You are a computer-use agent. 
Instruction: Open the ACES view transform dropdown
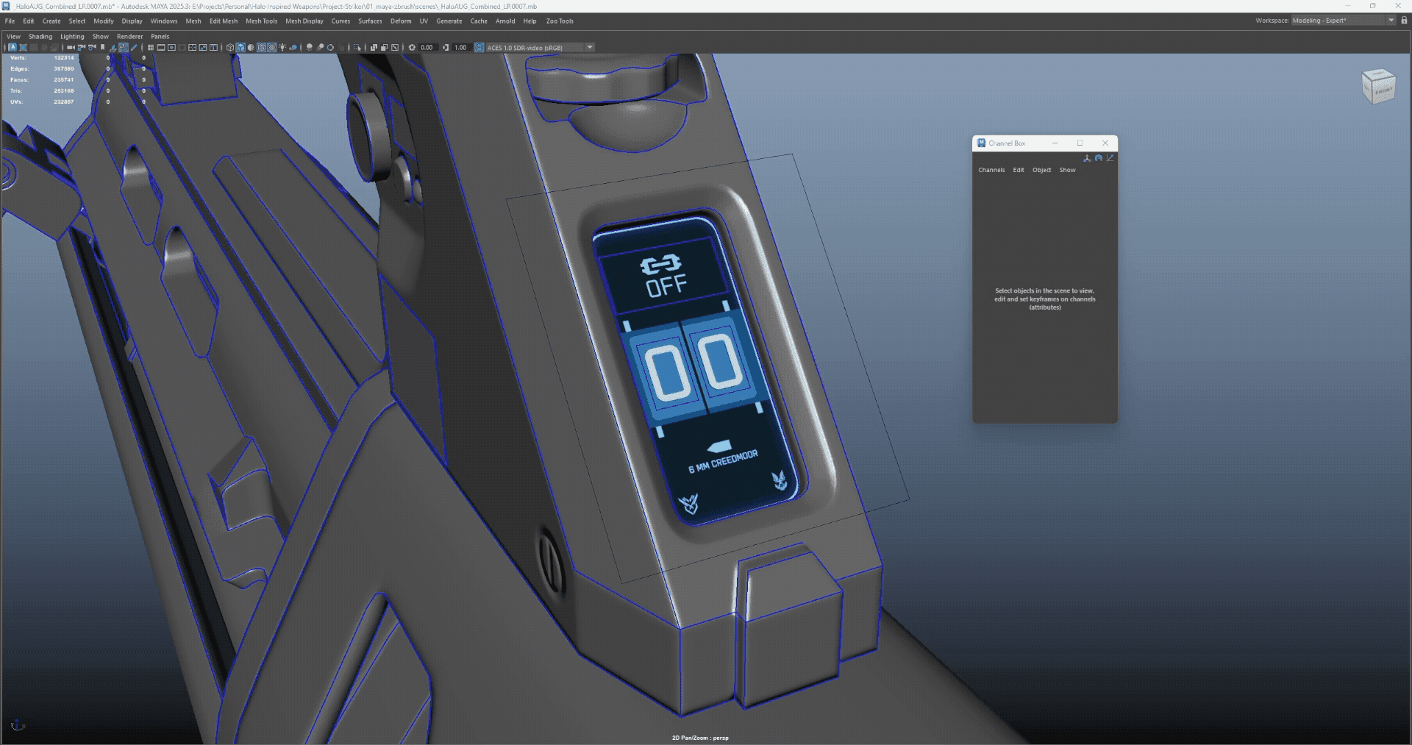(541, 47)
